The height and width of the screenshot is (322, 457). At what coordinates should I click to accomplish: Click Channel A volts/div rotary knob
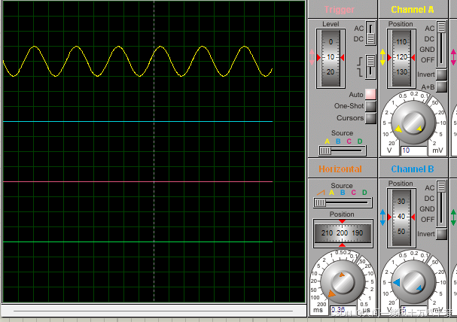coord(413,123)
